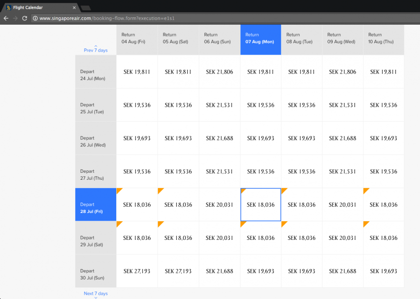Pick 27 Jul depart, 05 Aug return fare

(178, 171)
